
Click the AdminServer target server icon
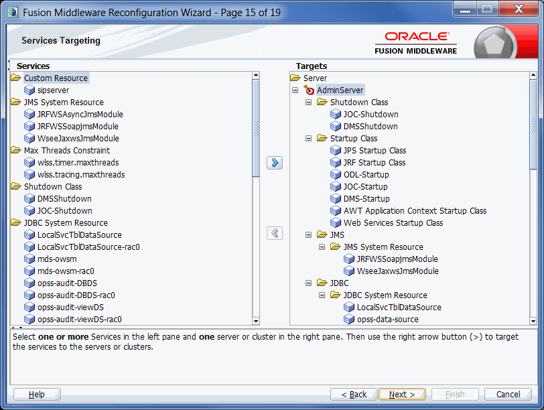point(309,90)
